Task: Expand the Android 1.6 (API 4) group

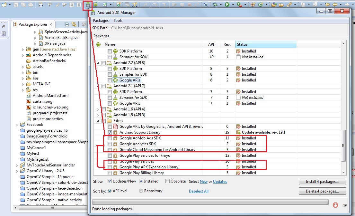Action: point(98,109)
